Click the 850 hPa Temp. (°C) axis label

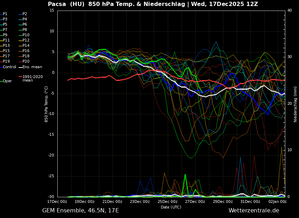click(x=46, y=104)
